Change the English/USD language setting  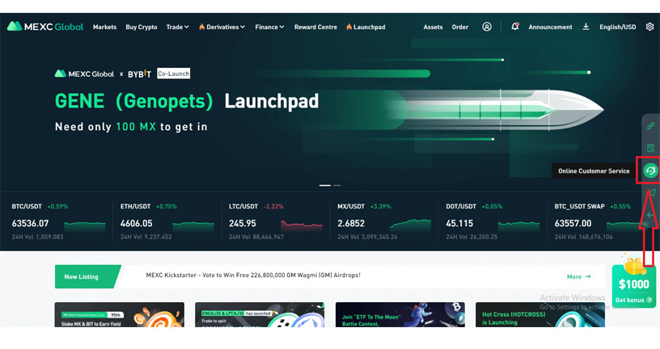click(617, 27)
